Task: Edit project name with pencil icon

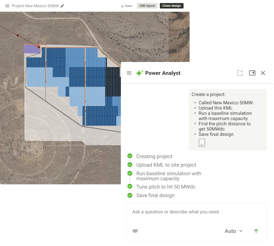Action: coord(62,6)
